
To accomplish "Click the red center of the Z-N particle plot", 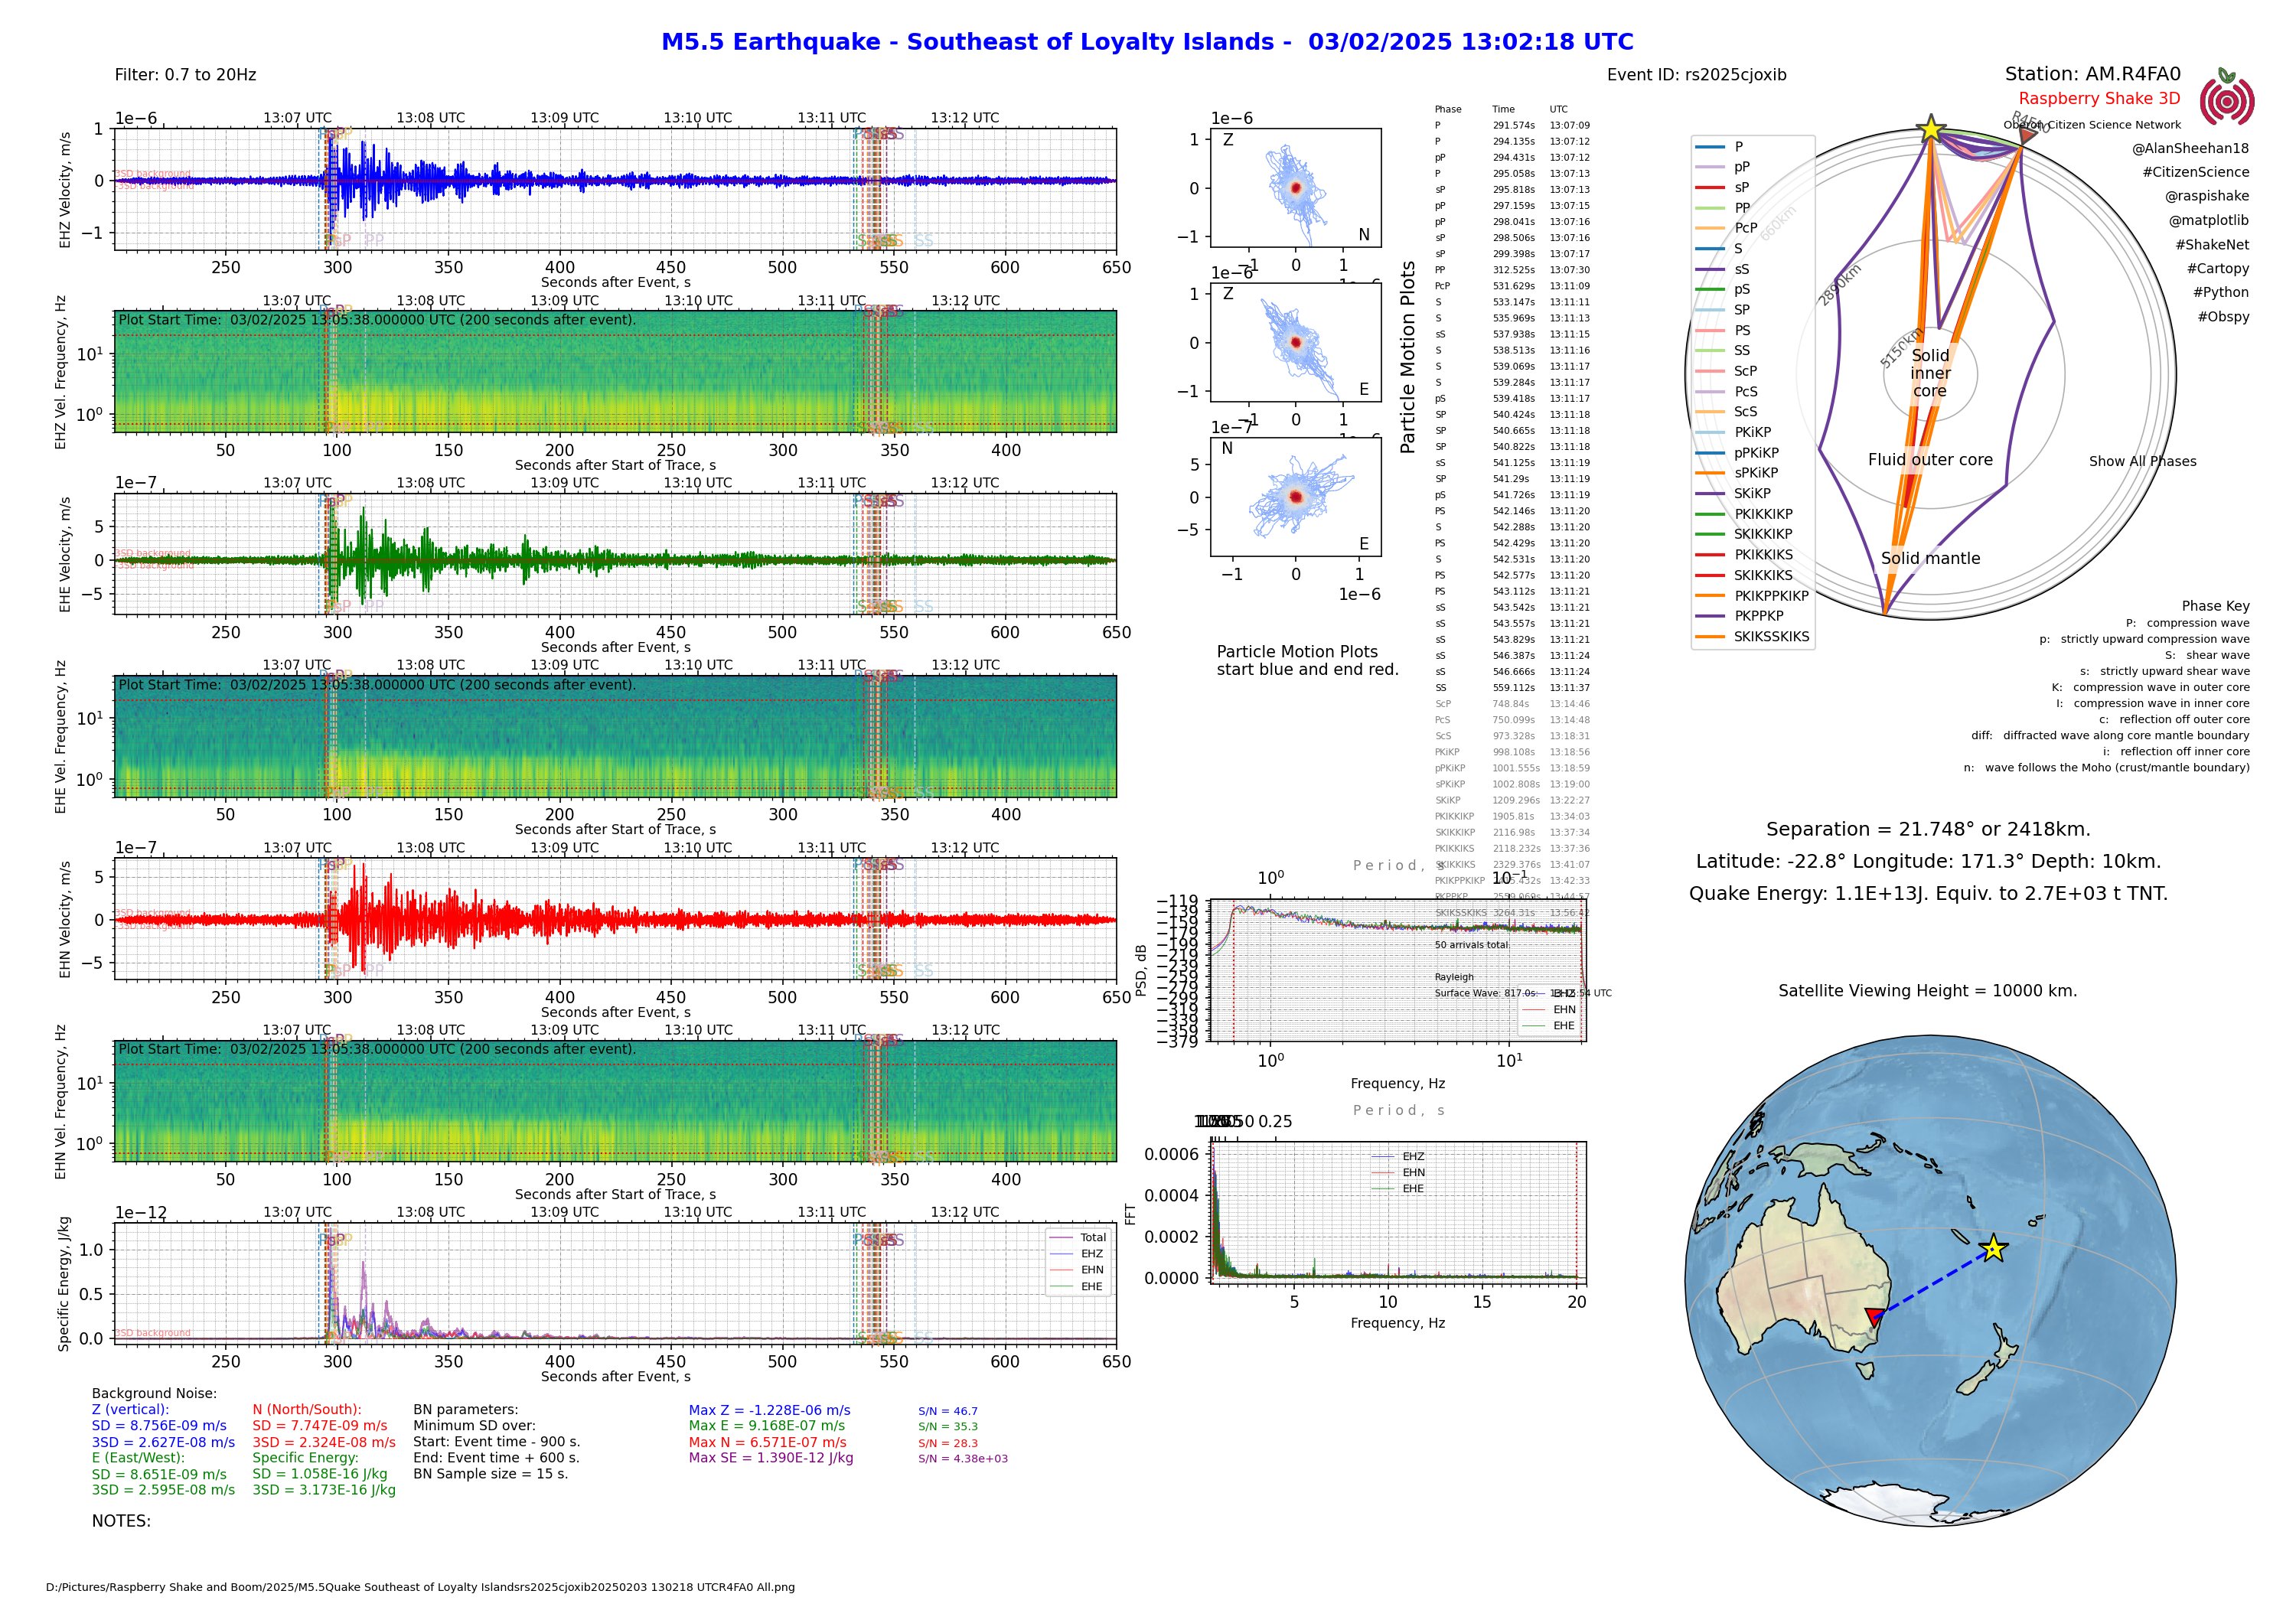I will [1295, 187].
